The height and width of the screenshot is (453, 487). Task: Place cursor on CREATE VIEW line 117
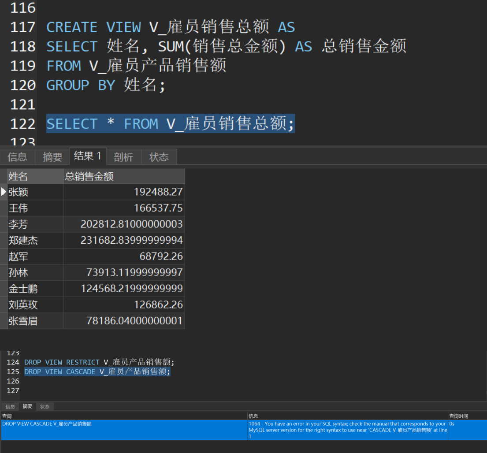171,27
